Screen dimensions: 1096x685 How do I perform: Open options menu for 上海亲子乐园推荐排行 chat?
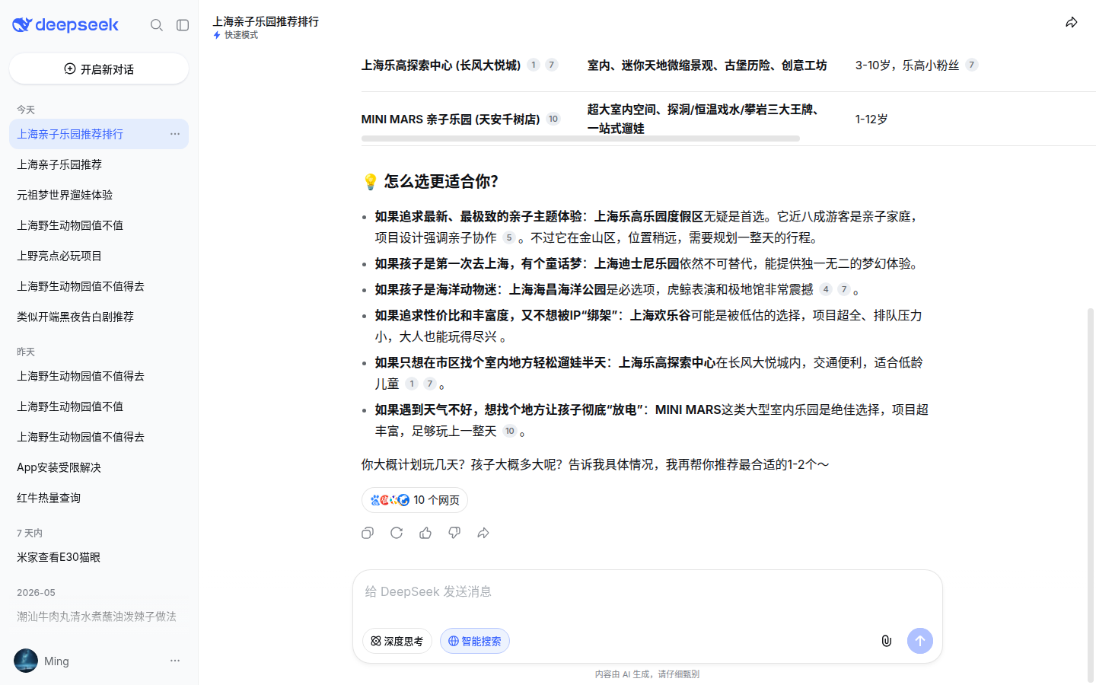175,134
